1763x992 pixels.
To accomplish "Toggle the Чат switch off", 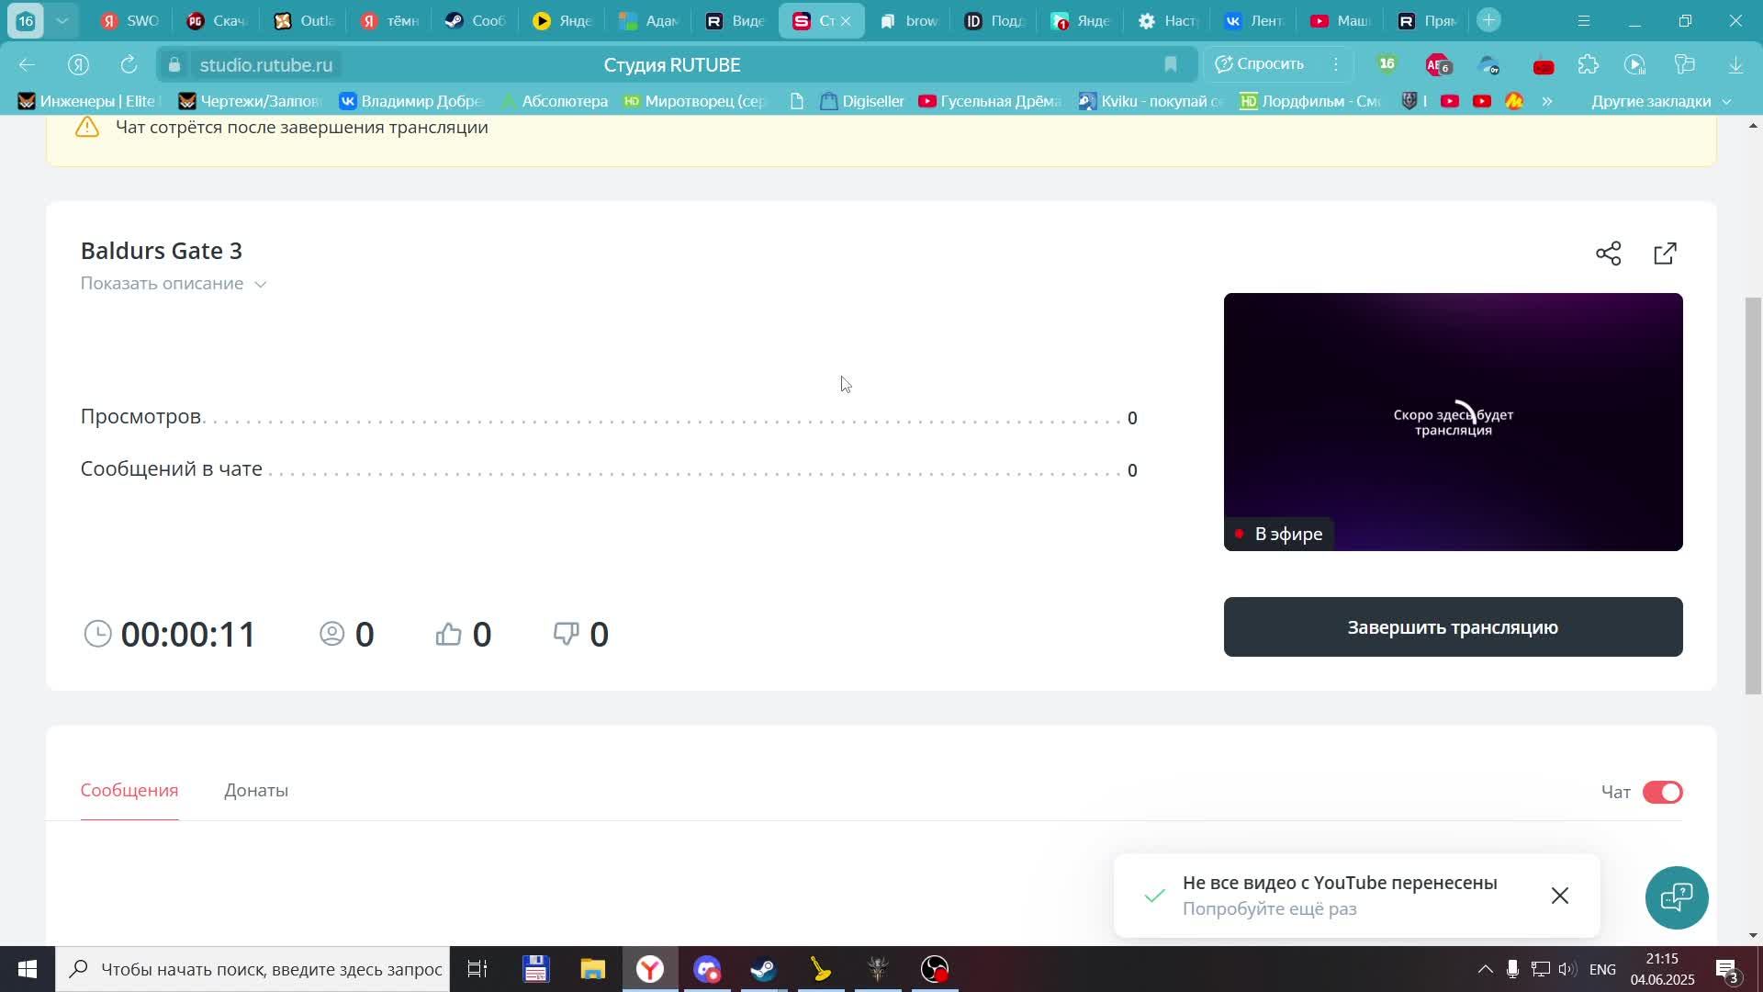I will click(1662, 792).
